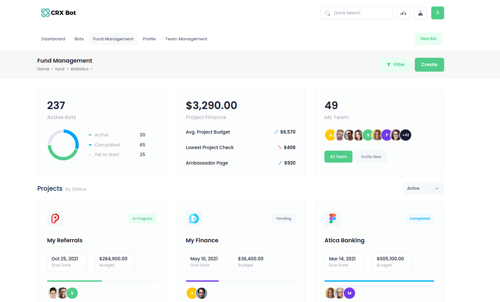Click the Atica Banking Figma icon

tap(332, 218)
